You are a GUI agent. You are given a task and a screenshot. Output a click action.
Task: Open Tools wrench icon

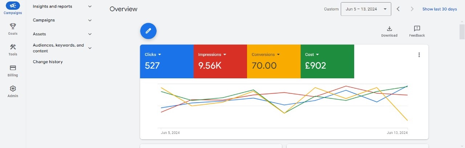point(13,47)
